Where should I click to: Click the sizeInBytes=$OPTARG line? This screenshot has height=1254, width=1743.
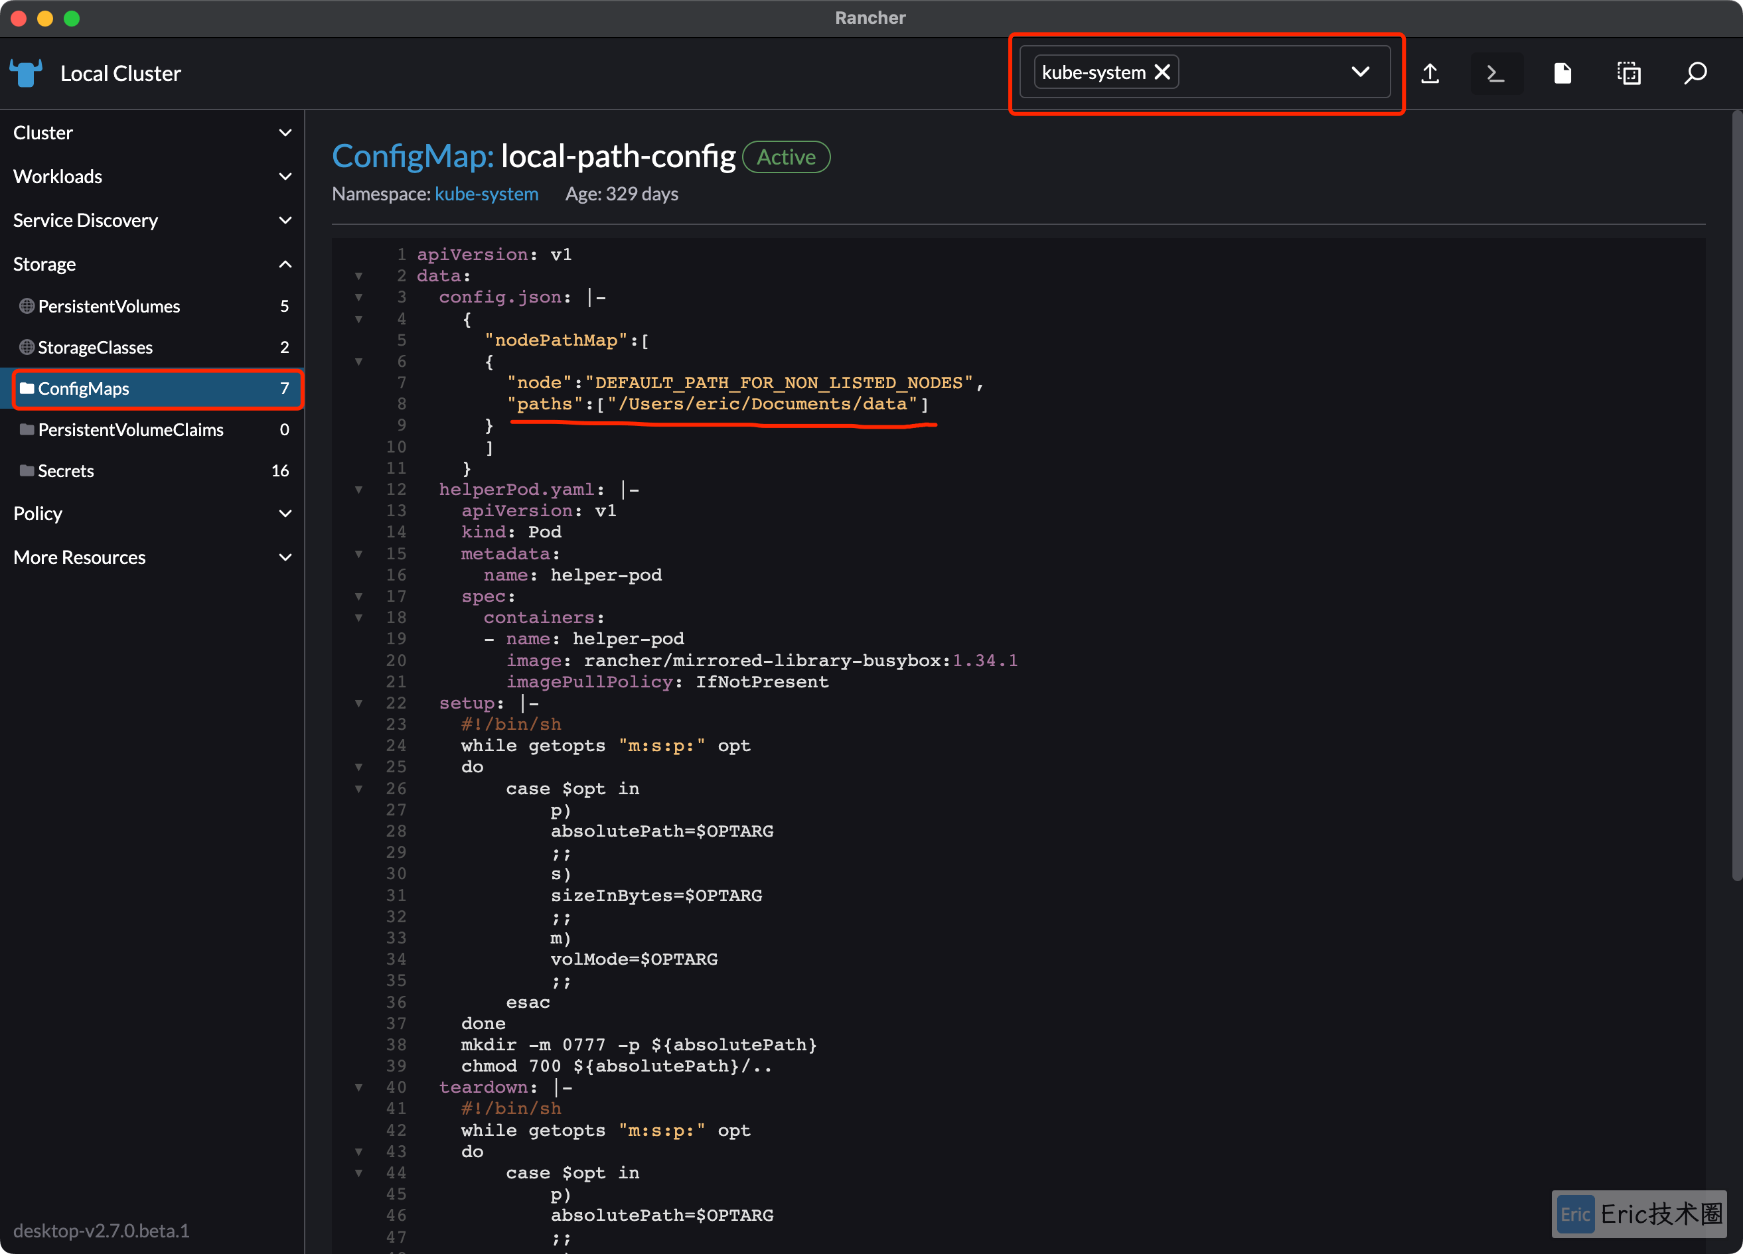[656, 896]
